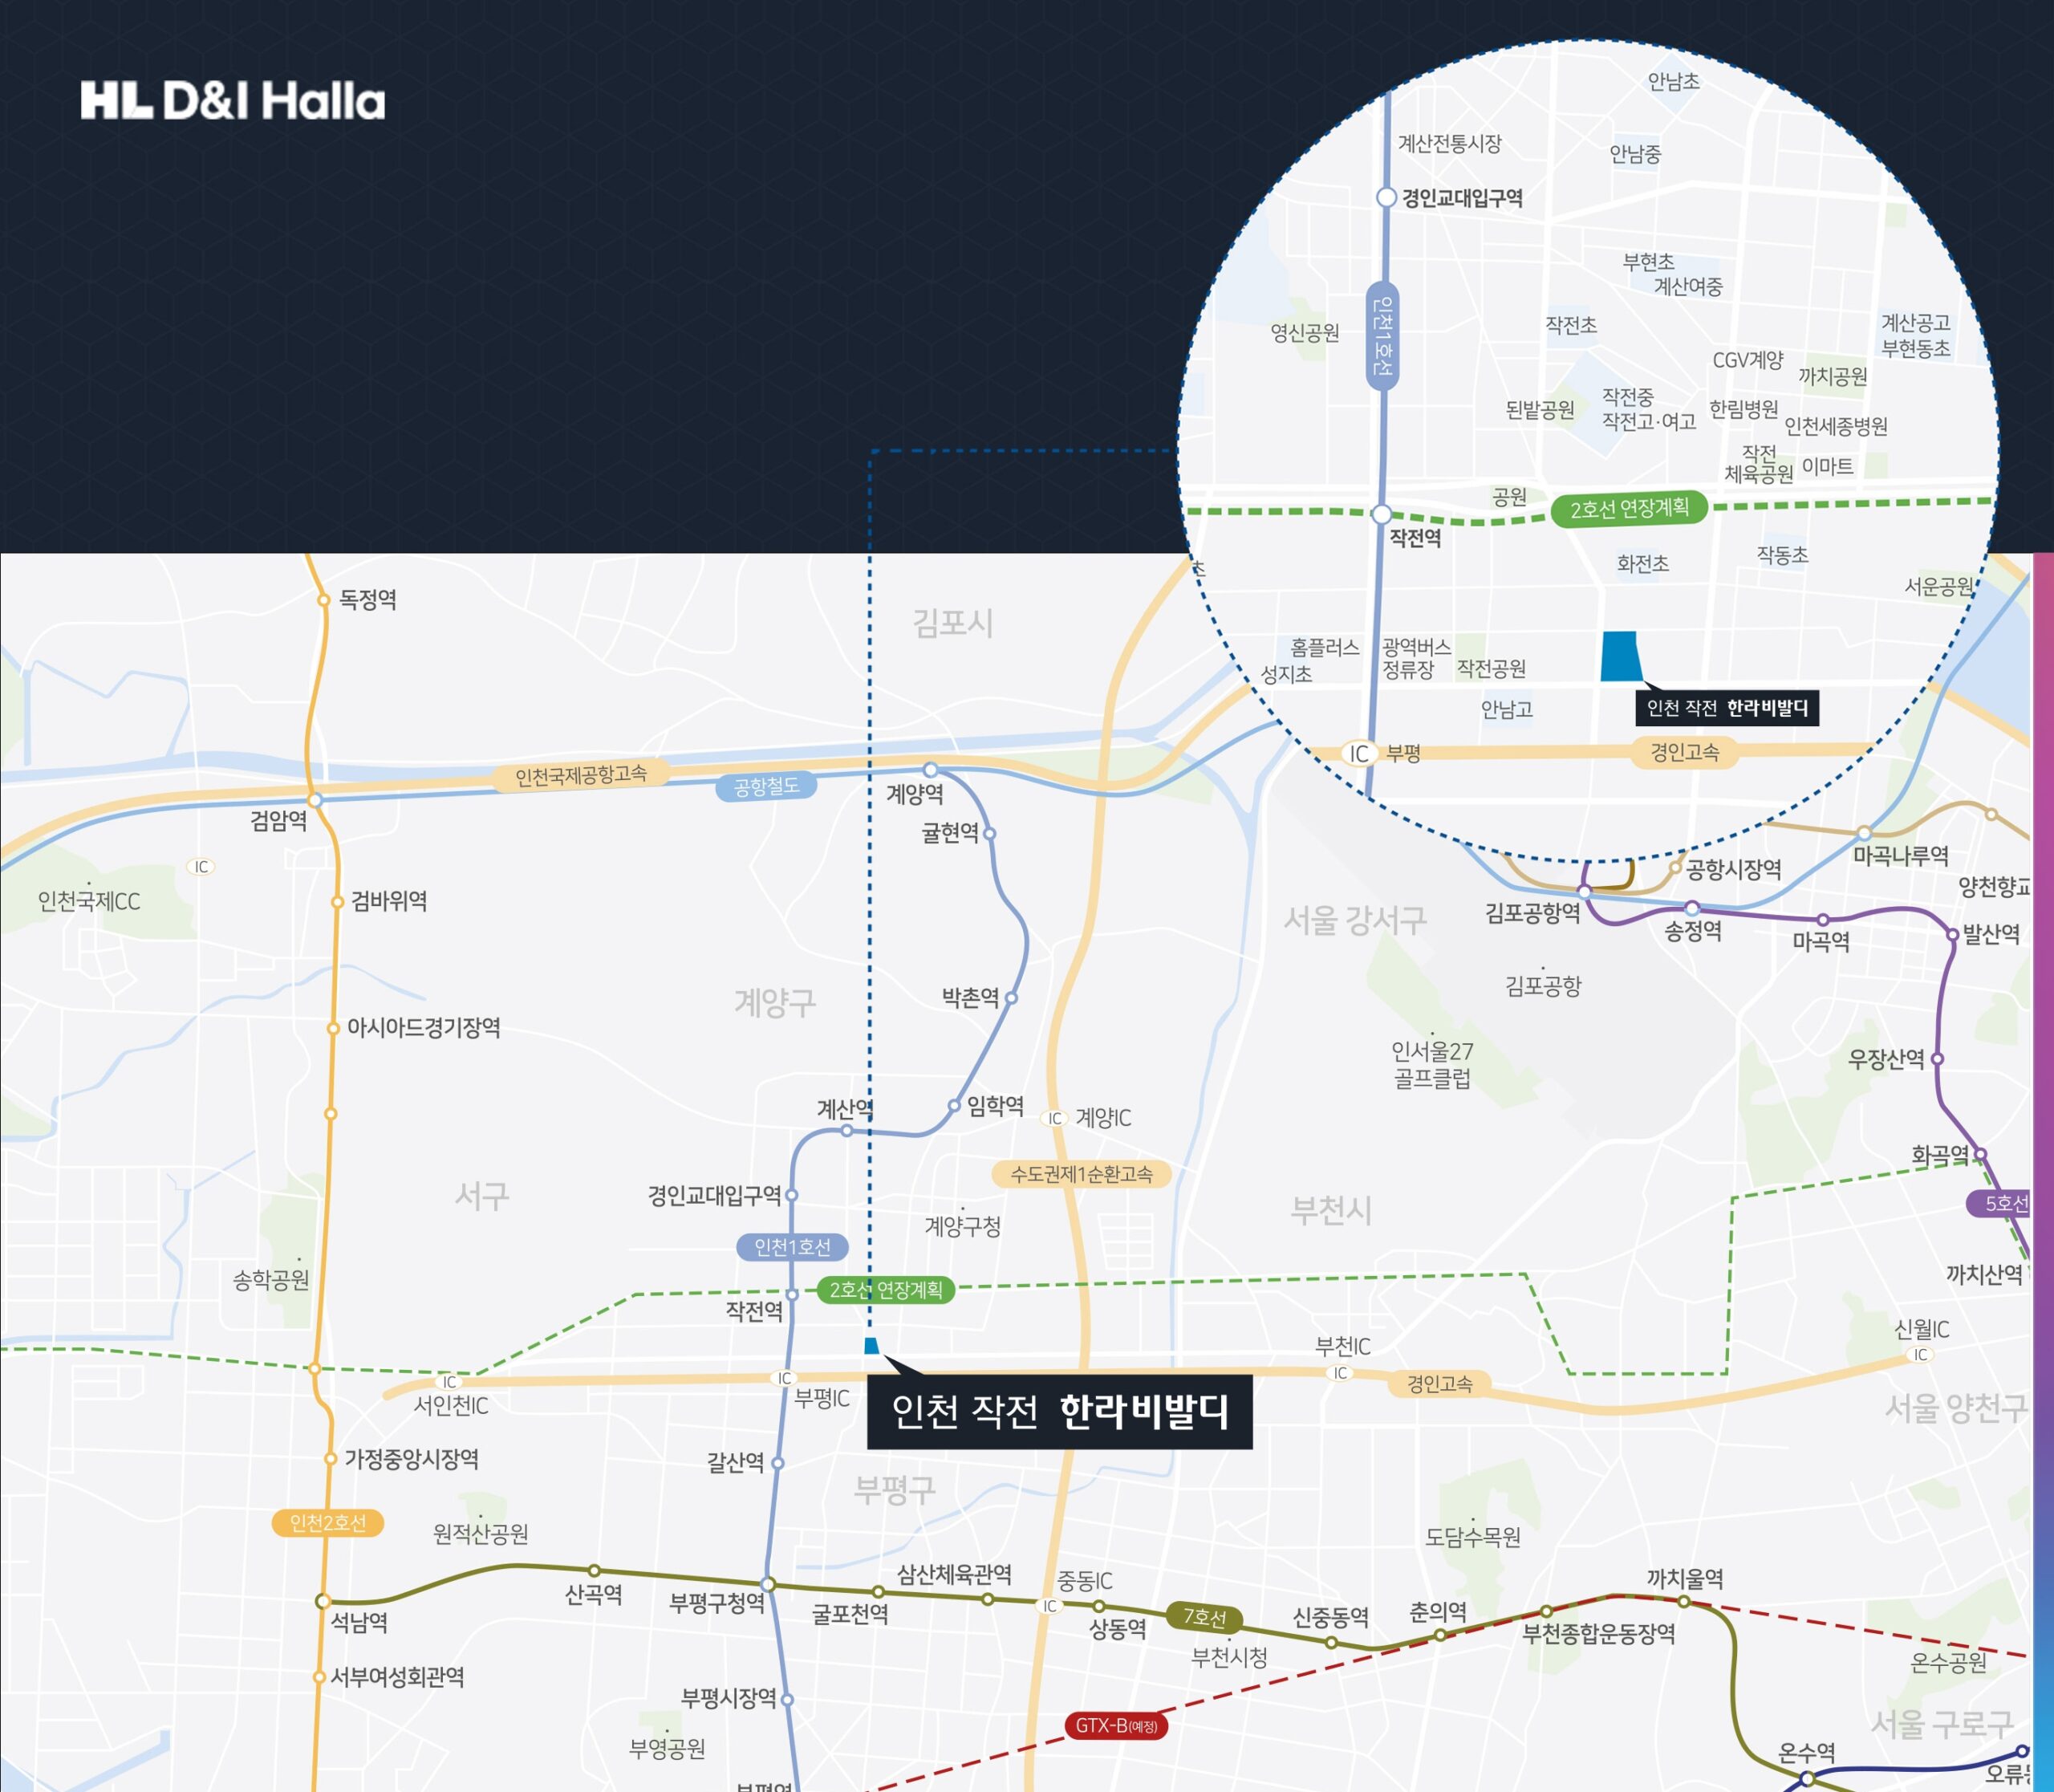2054x1792 pixels.
Task: Click the 독정역 station dot
Action: 323,600
